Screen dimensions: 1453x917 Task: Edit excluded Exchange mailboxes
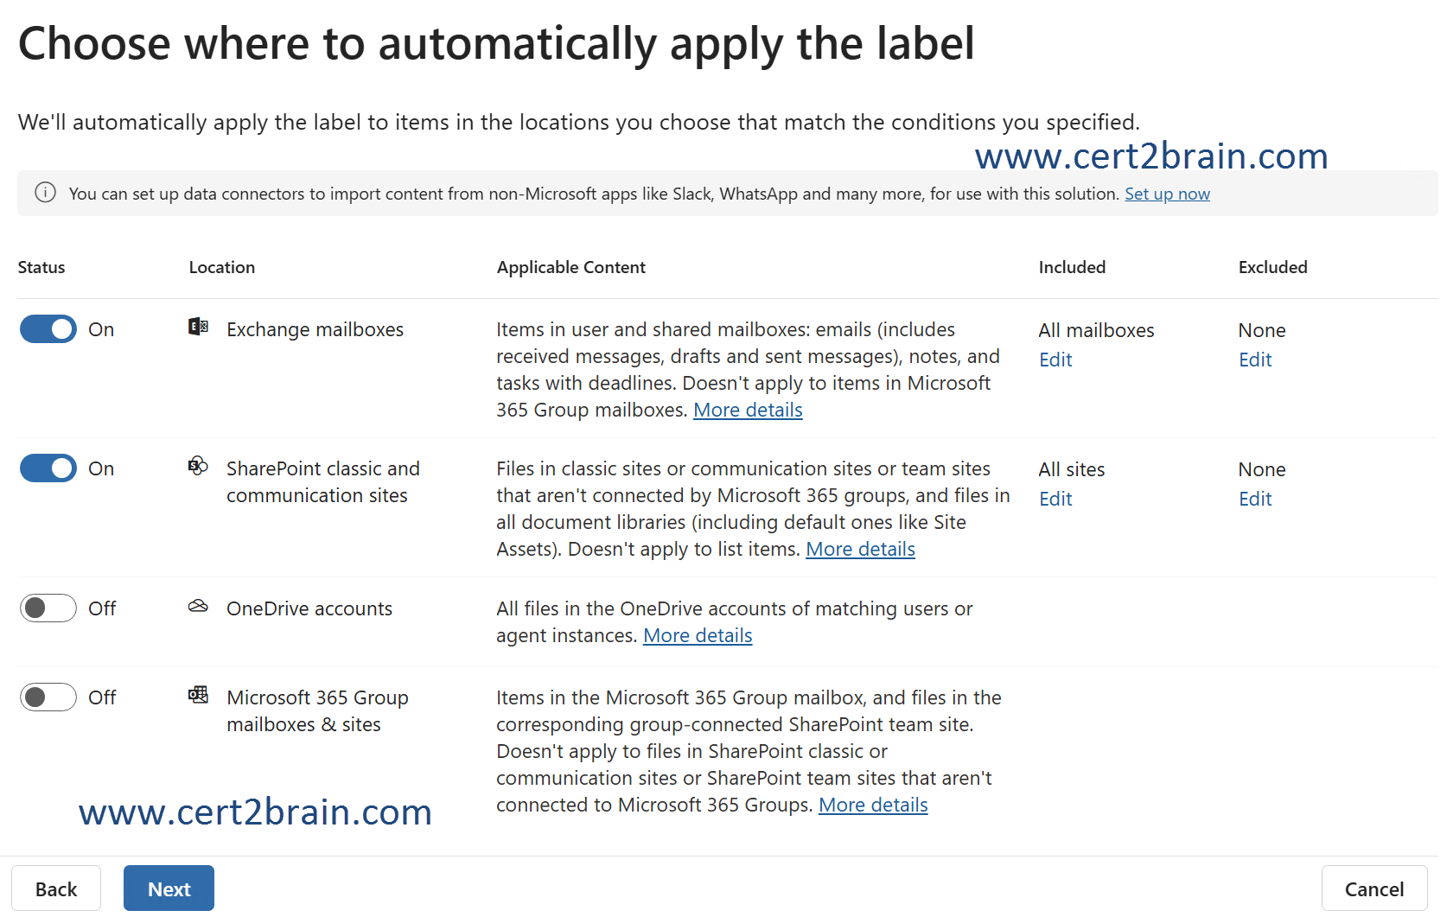point(1254,360)
